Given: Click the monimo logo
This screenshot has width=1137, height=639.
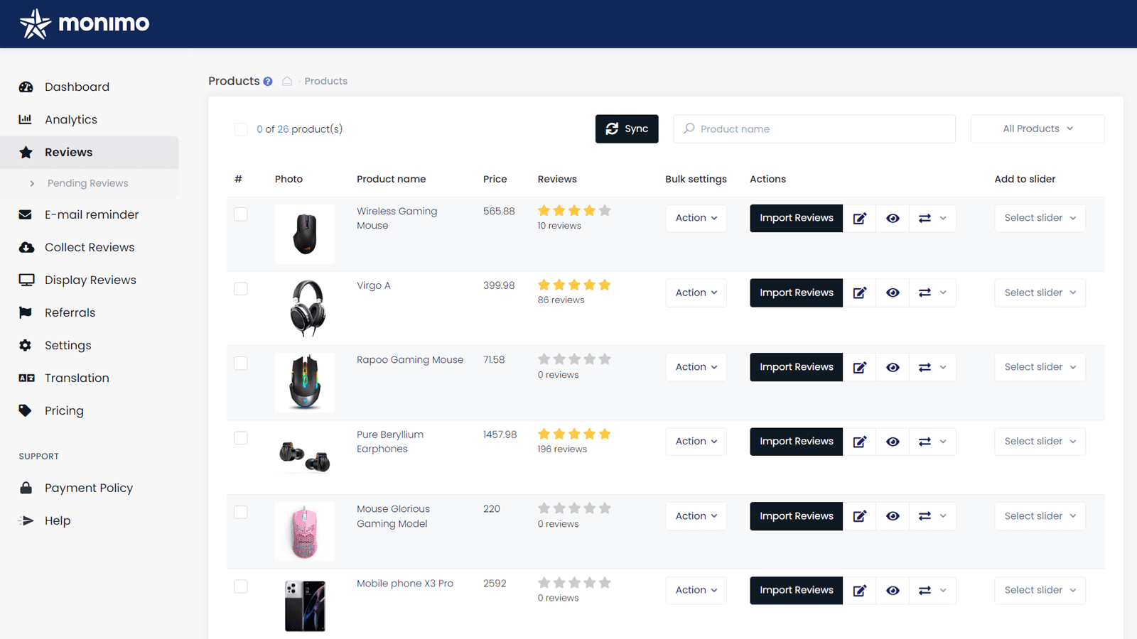Looking at the screenshot, I should [x=84, y=23].
